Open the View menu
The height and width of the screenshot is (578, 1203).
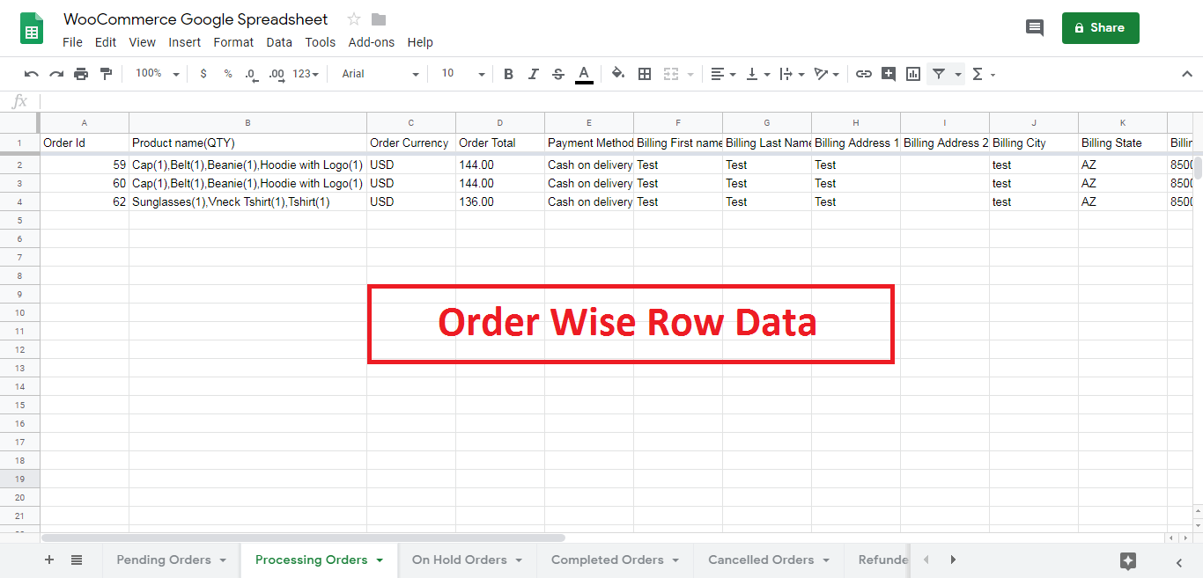tap(142, 42)
